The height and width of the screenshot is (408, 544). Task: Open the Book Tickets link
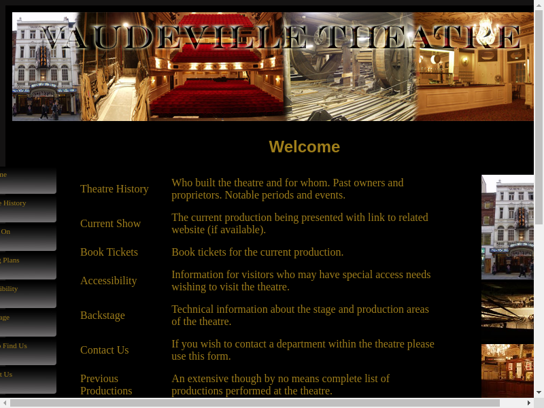click(109, 252)
